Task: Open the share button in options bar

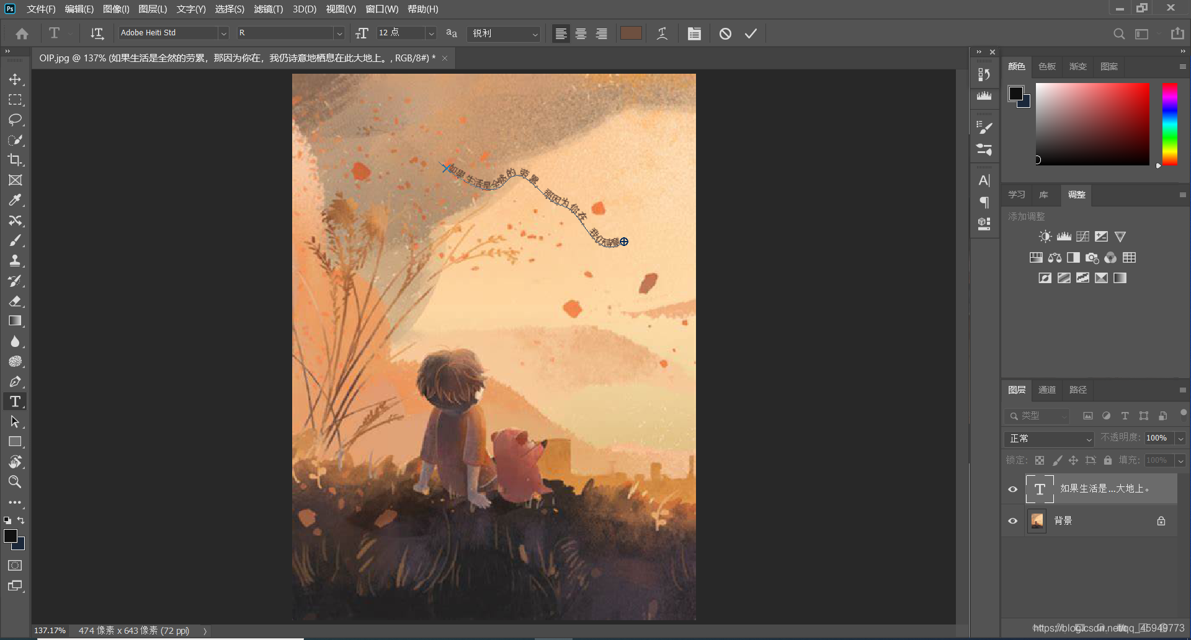Action: (1177, 33)
